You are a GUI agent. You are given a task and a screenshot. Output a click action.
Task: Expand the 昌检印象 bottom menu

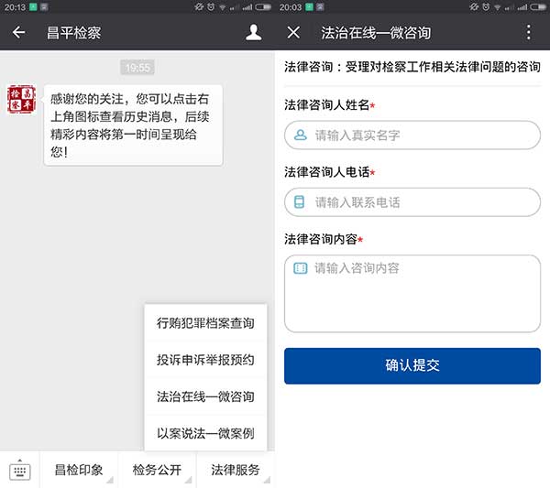[x=79, y=470]
